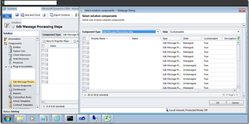Viewport: 249px width, 124px height.
Task: Open the Command Prompt taskbar icon
Action: [x=70, y=119]
